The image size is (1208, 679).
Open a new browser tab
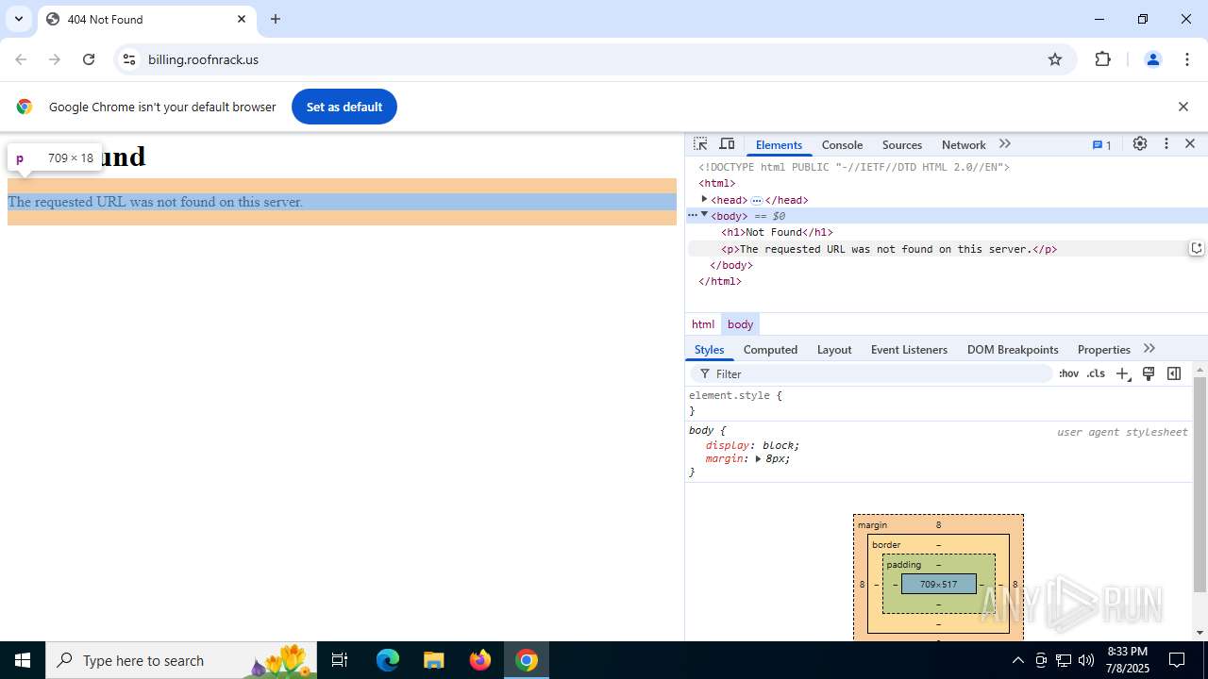tap(276, 19)
